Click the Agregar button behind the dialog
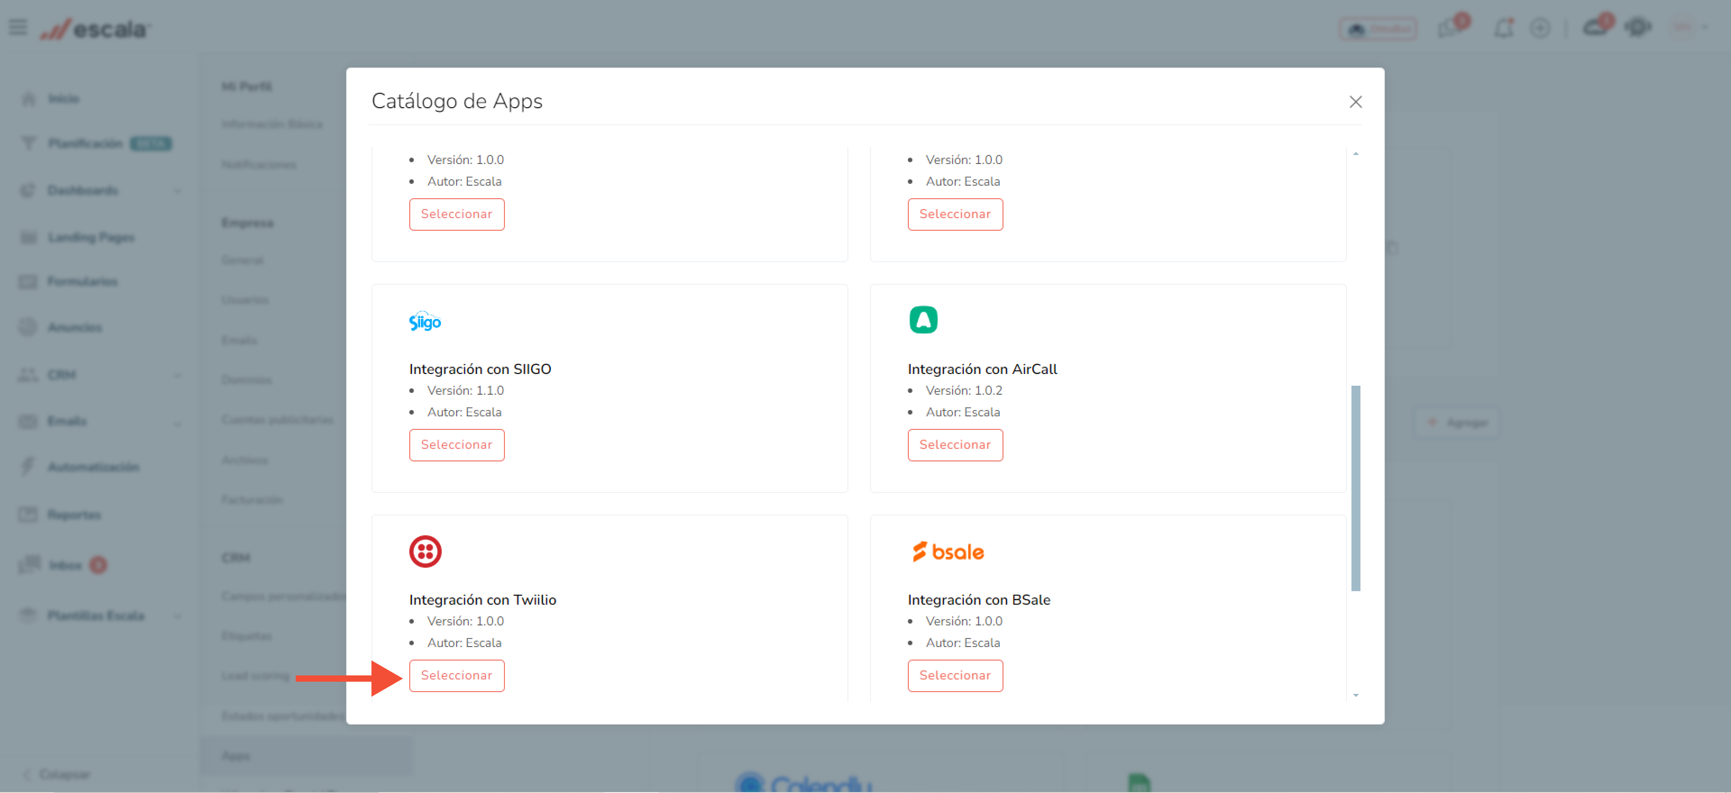This screenshot has height=793, width=1731. pyautogui.click(x=1457, y=422)
